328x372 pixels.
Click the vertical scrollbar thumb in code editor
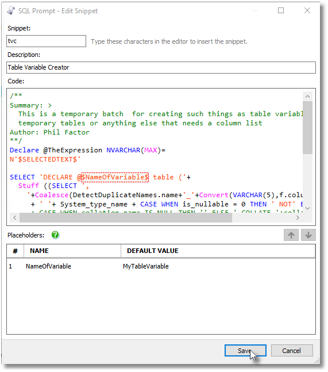(x=307, y=128)
